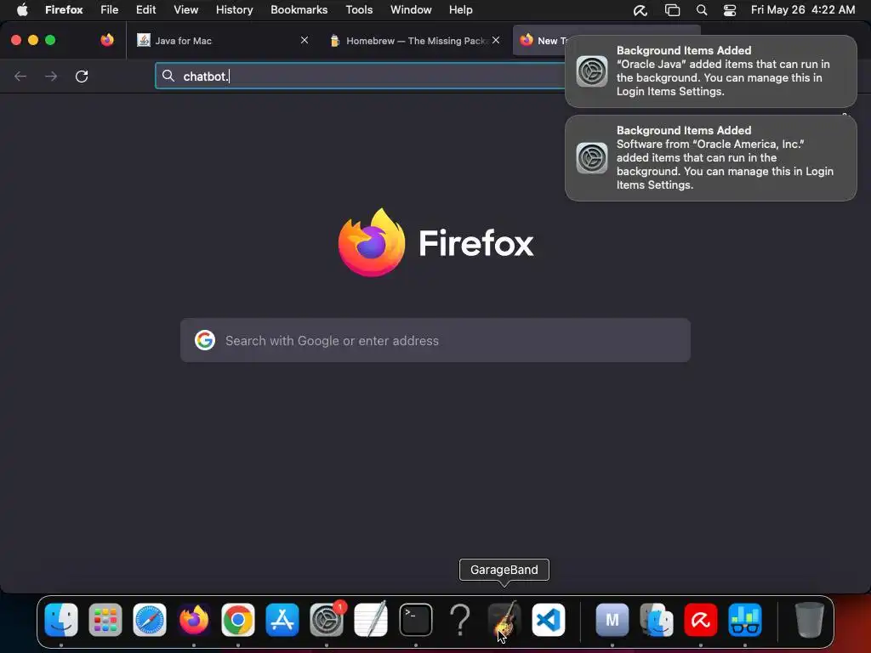Open the Trash in the Dock
The height and width of the screenshot is (653, 871).
(x=810, y=620)
